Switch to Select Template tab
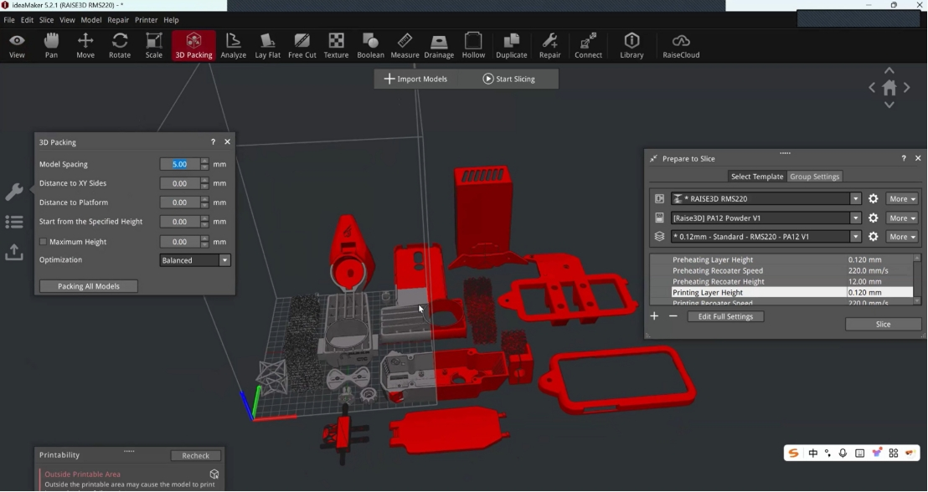 [x=757, y=177]
